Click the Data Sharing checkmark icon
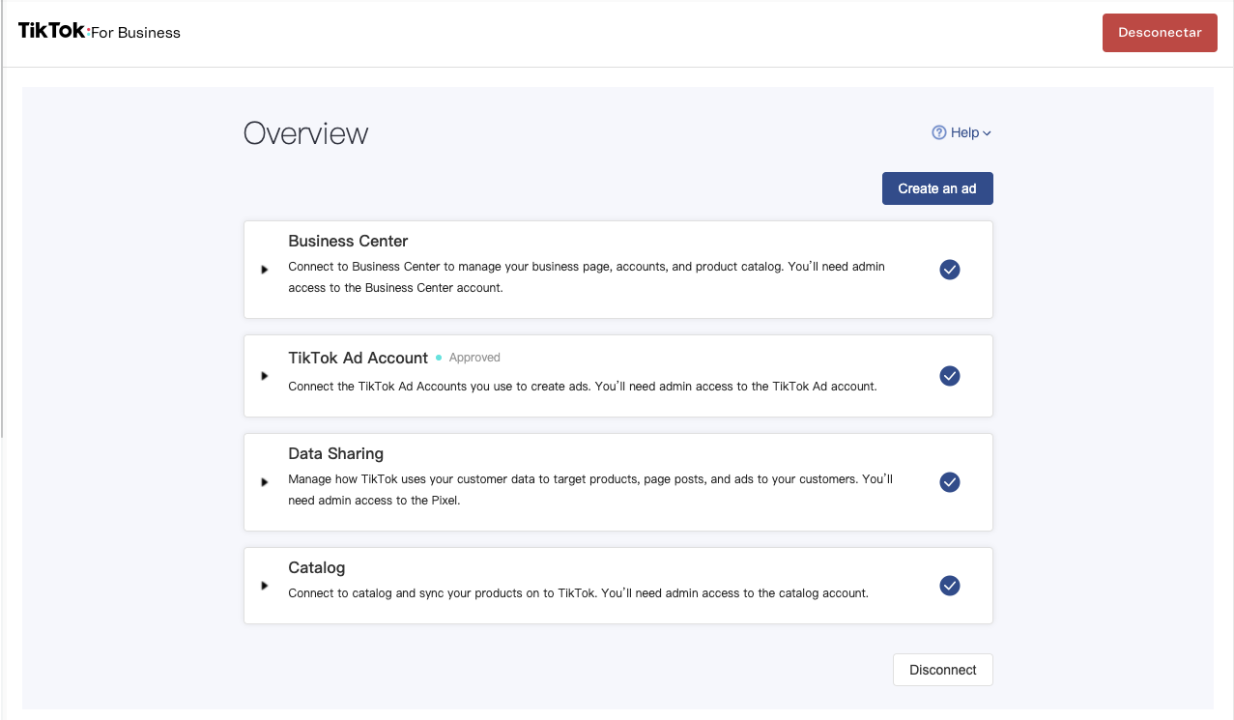 [x=949, y=482]
